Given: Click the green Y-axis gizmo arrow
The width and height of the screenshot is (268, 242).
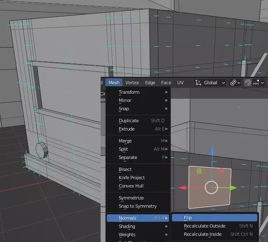Looking at the screenshot, I should coord(233,188).
